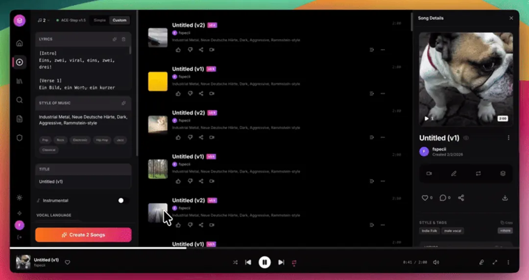529x280 pixels.
Task: Click the video camera icon in Song Details
Action: [x=429, y=173]
